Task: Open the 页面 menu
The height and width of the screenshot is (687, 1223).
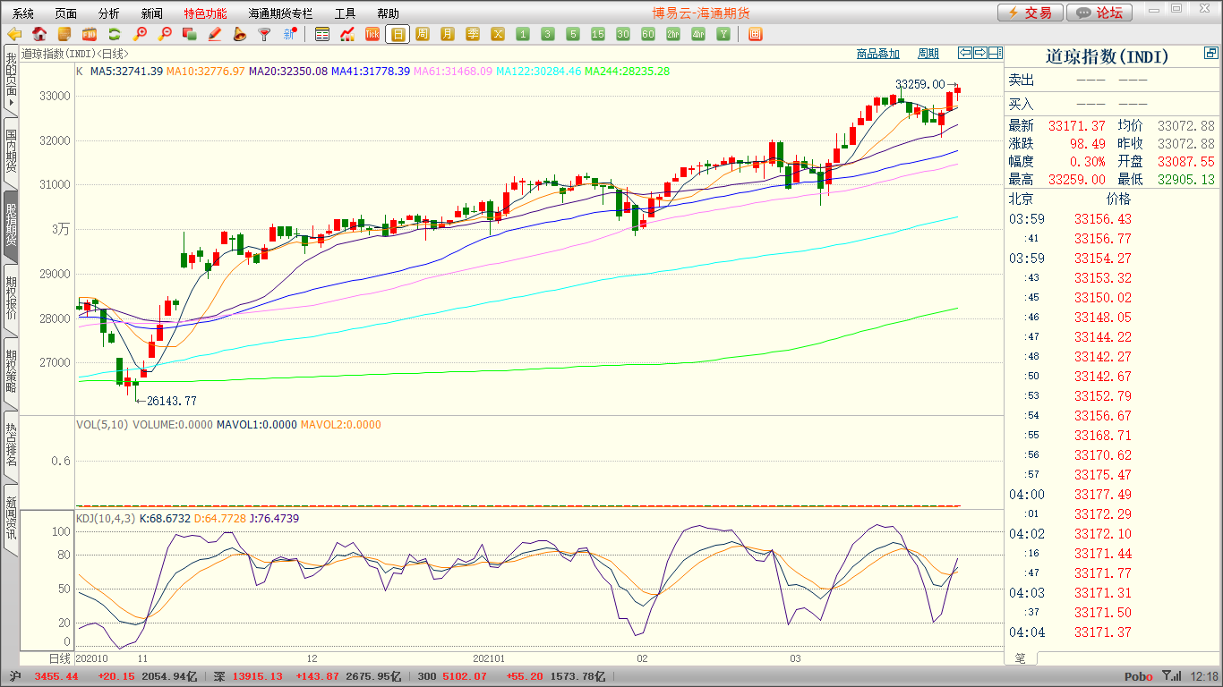Action: coord(66,13)
